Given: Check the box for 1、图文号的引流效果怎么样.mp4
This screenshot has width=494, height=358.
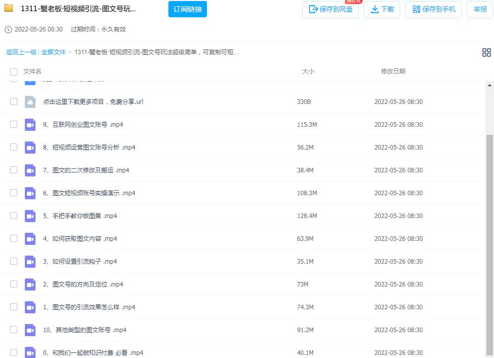Looking at the screenshot, I should [x=14, y=307].
